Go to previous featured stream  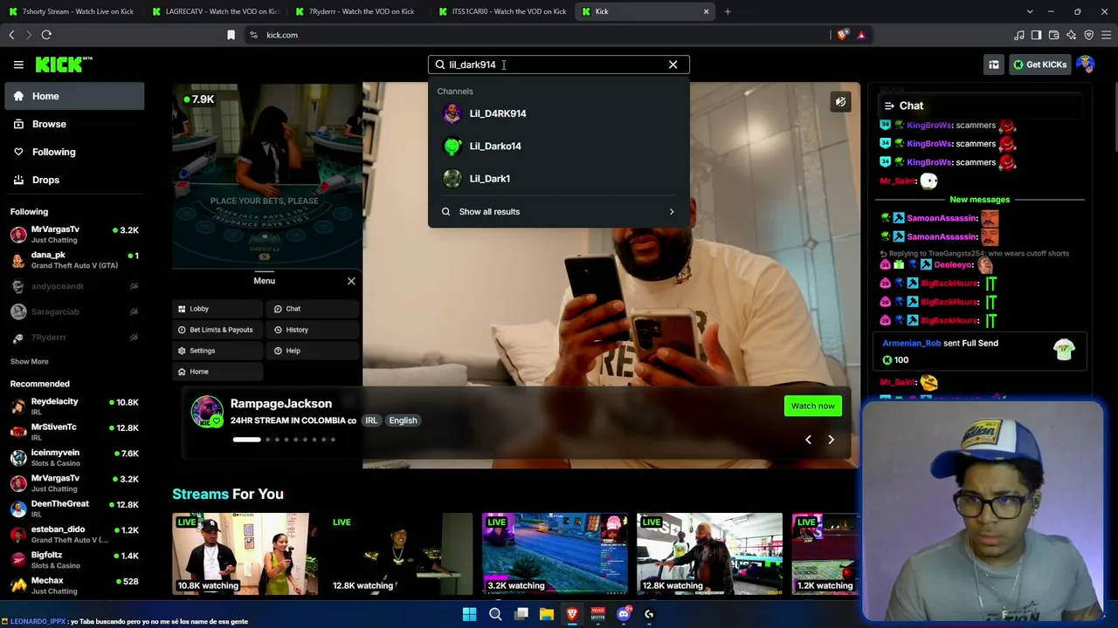pyautogui.click(x=808, y=440)
